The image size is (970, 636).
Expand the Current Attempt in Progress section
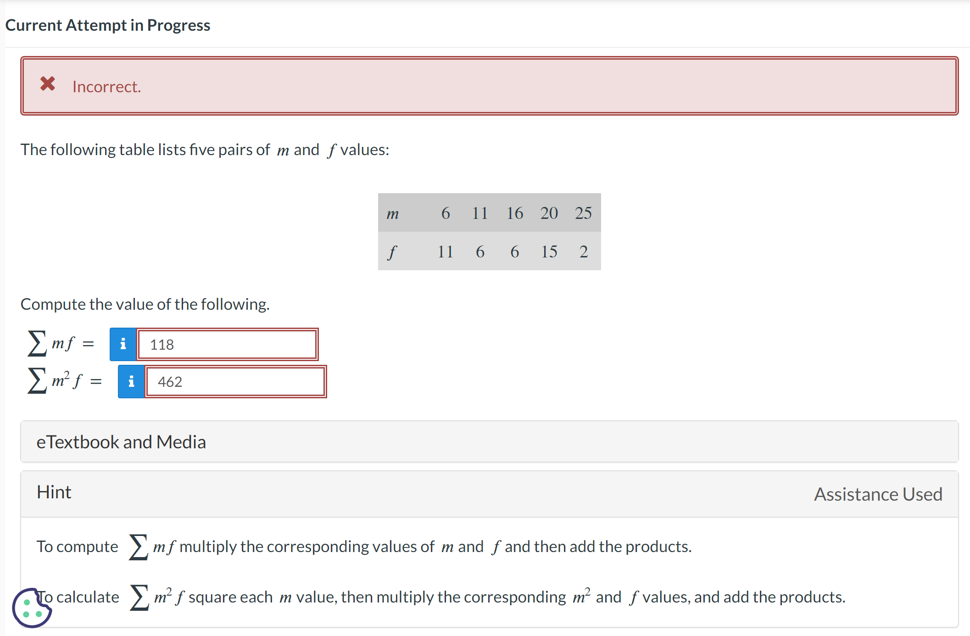(x=108, y=25)
